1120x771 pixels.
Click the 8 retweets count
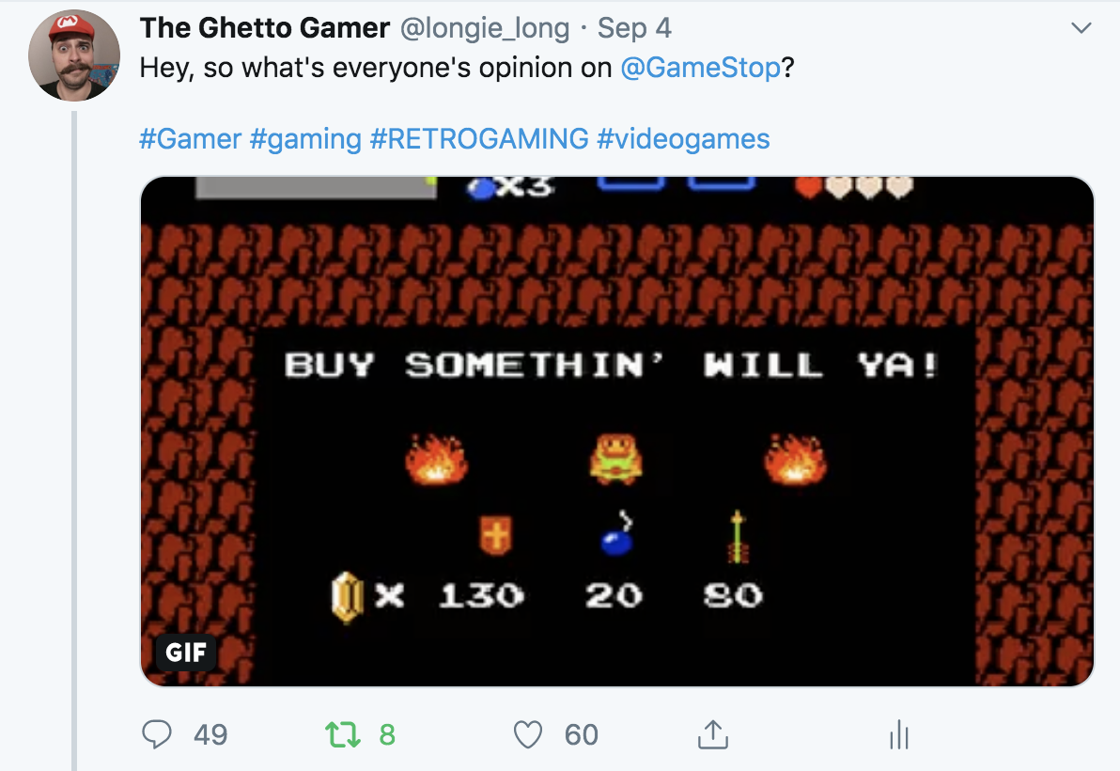387,734
